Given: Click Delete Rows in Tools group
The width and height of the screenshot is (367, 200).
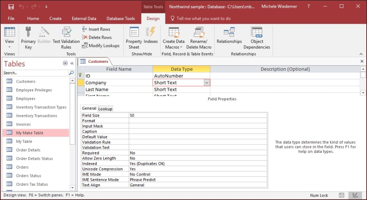Looking at the screenshot, I should pyautogui.click(x=97, y=38).
